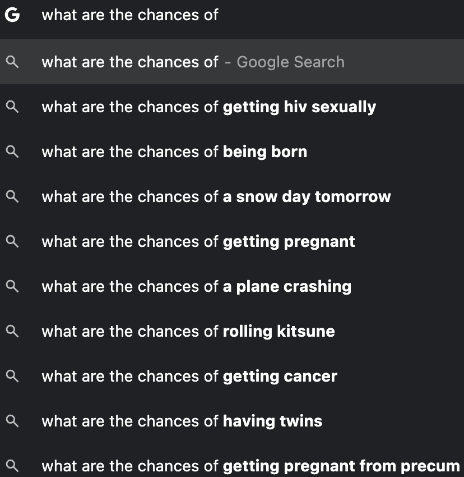This screenshot has width=464, height=477.
Task: Click magnifier icon beside 'getting cancer'
Action: click(x=12, y=377)
